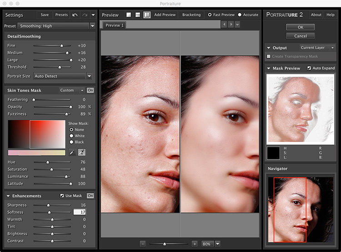Viewport: 341px width, 252px height.
Task: Switch to Preview 1 tab
Action: tap(115, 25)
